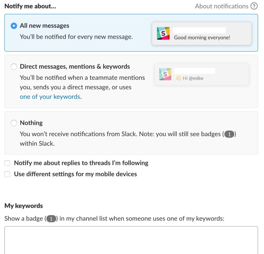Click the 'All new messages' option label
The height and width of the screenshot is (254, 264).
pos(44,26)
